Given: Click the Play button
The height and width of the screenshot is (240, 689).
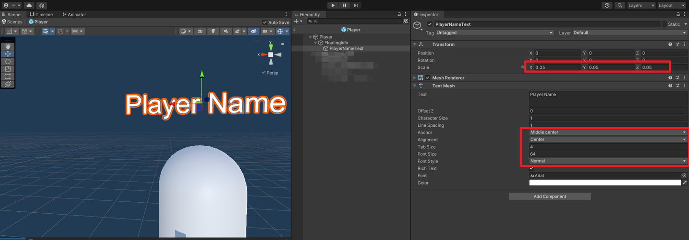Looking at the screenshot, I should [x=333, y=5].
